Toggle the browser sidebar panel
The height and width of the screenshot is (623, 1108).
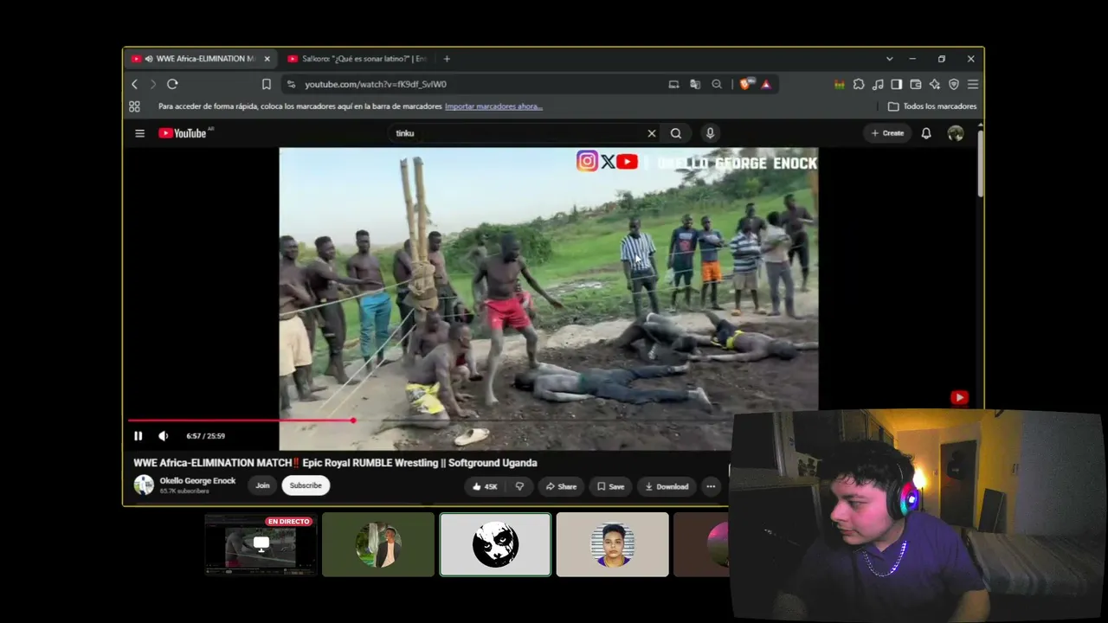click(897, 84)
